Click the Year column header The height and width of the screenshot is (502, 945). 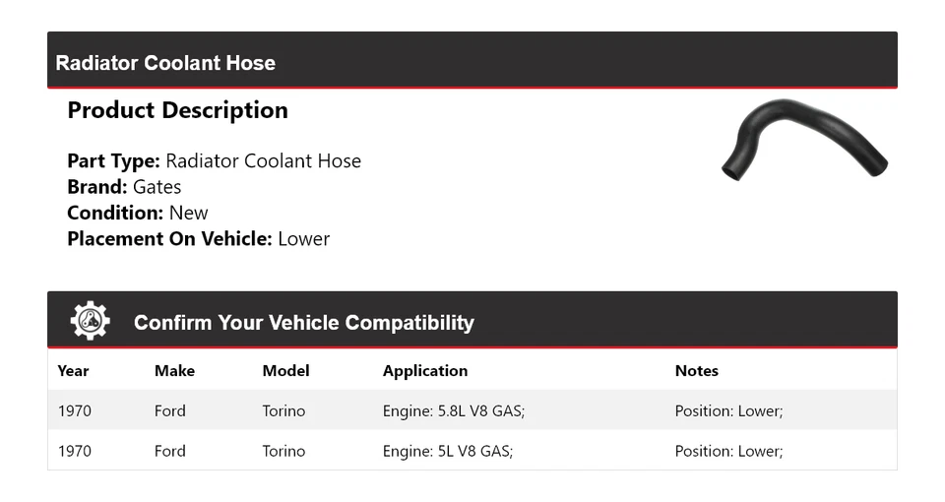[73, 371]
